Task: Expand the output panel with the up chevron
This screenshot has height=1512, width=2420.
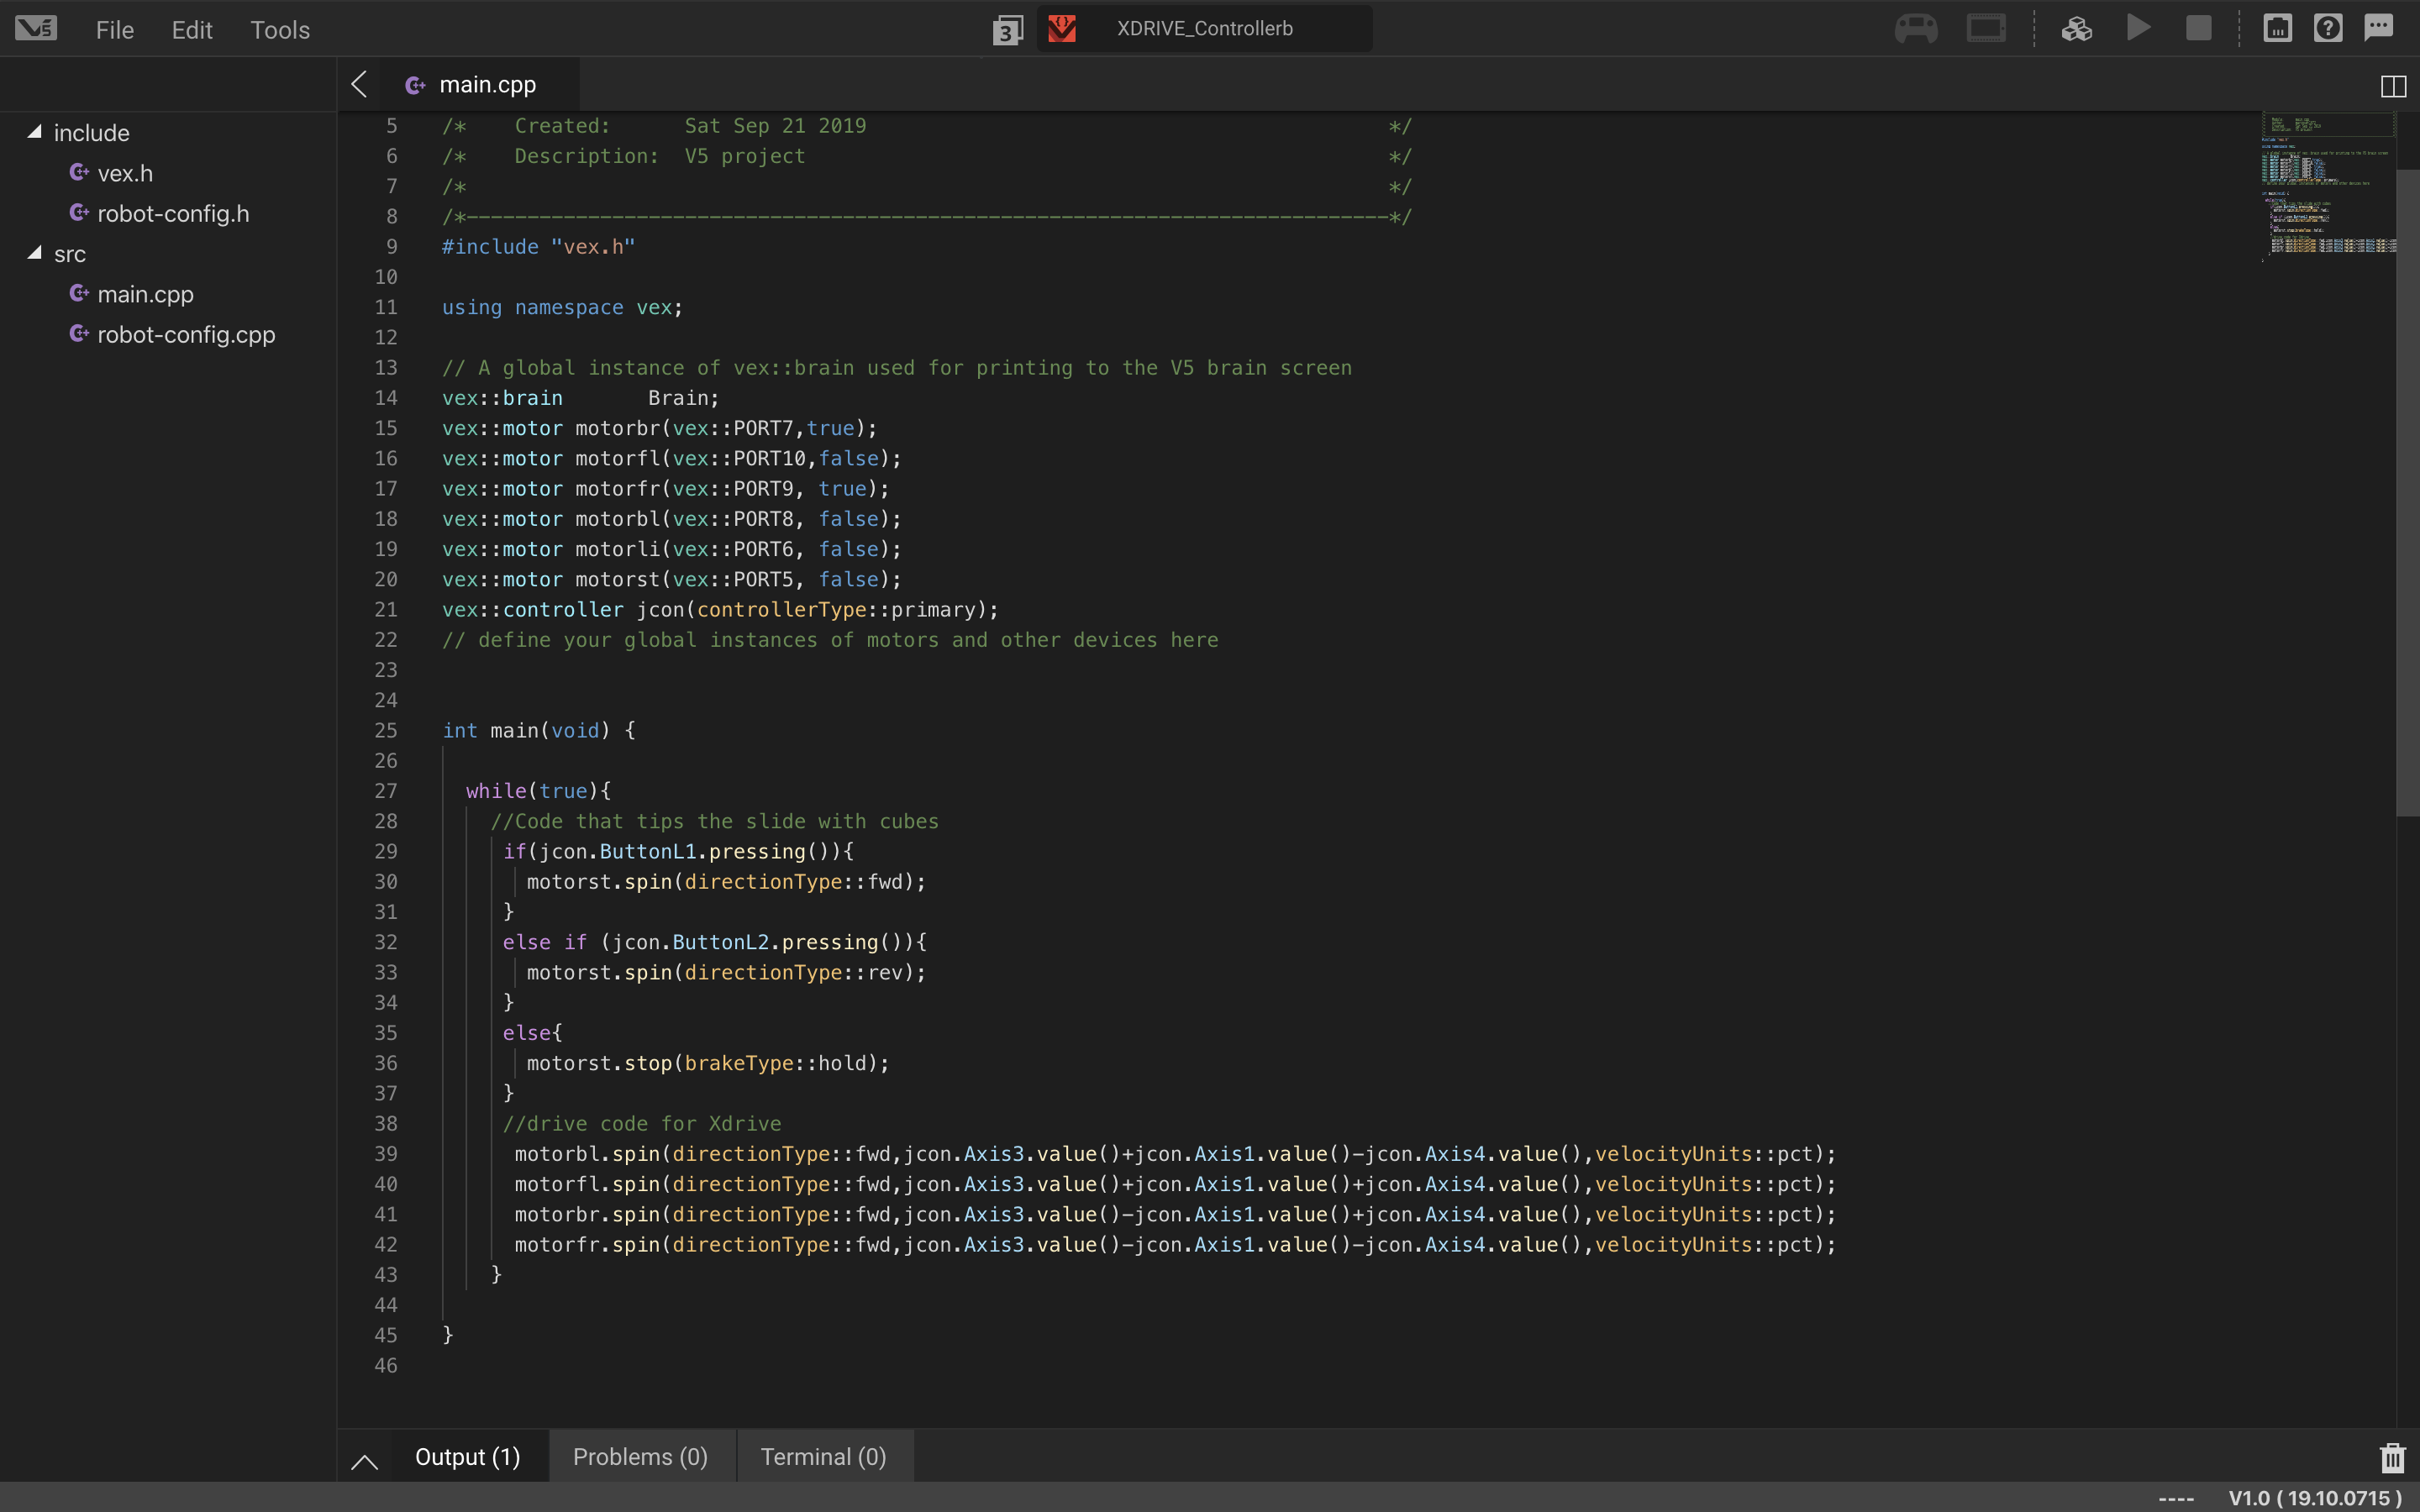Action: 365,1462
